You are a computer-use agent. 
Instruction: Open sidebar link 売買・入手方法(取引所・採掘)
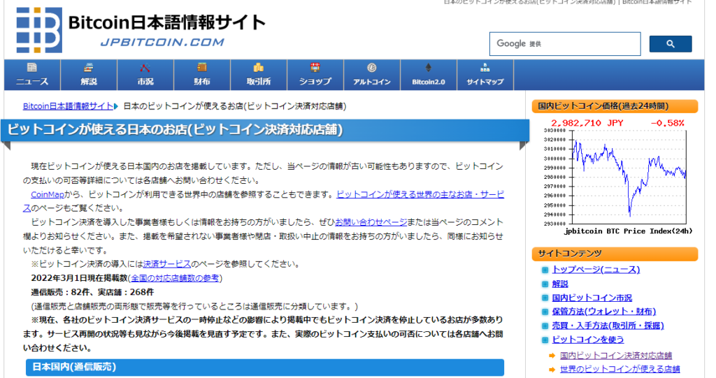pos(608,326)
